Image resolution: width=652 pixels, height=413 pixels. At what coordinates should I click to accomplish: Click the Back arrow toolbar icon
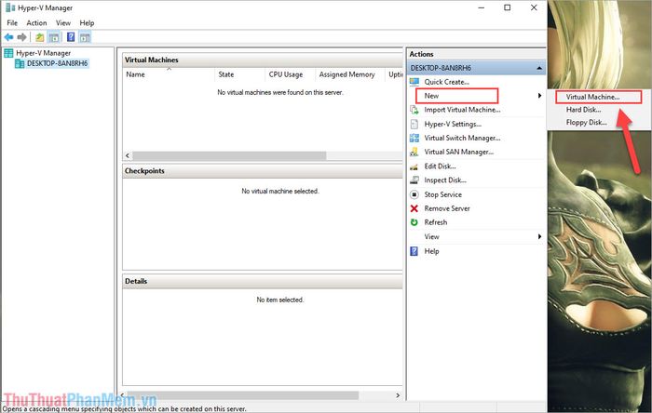point(8,37)
